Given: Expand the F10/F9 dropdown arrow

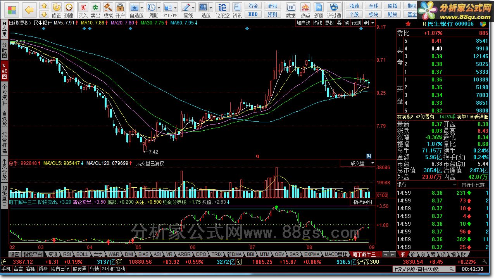Looking at the screenshot, I should [176, 7].
